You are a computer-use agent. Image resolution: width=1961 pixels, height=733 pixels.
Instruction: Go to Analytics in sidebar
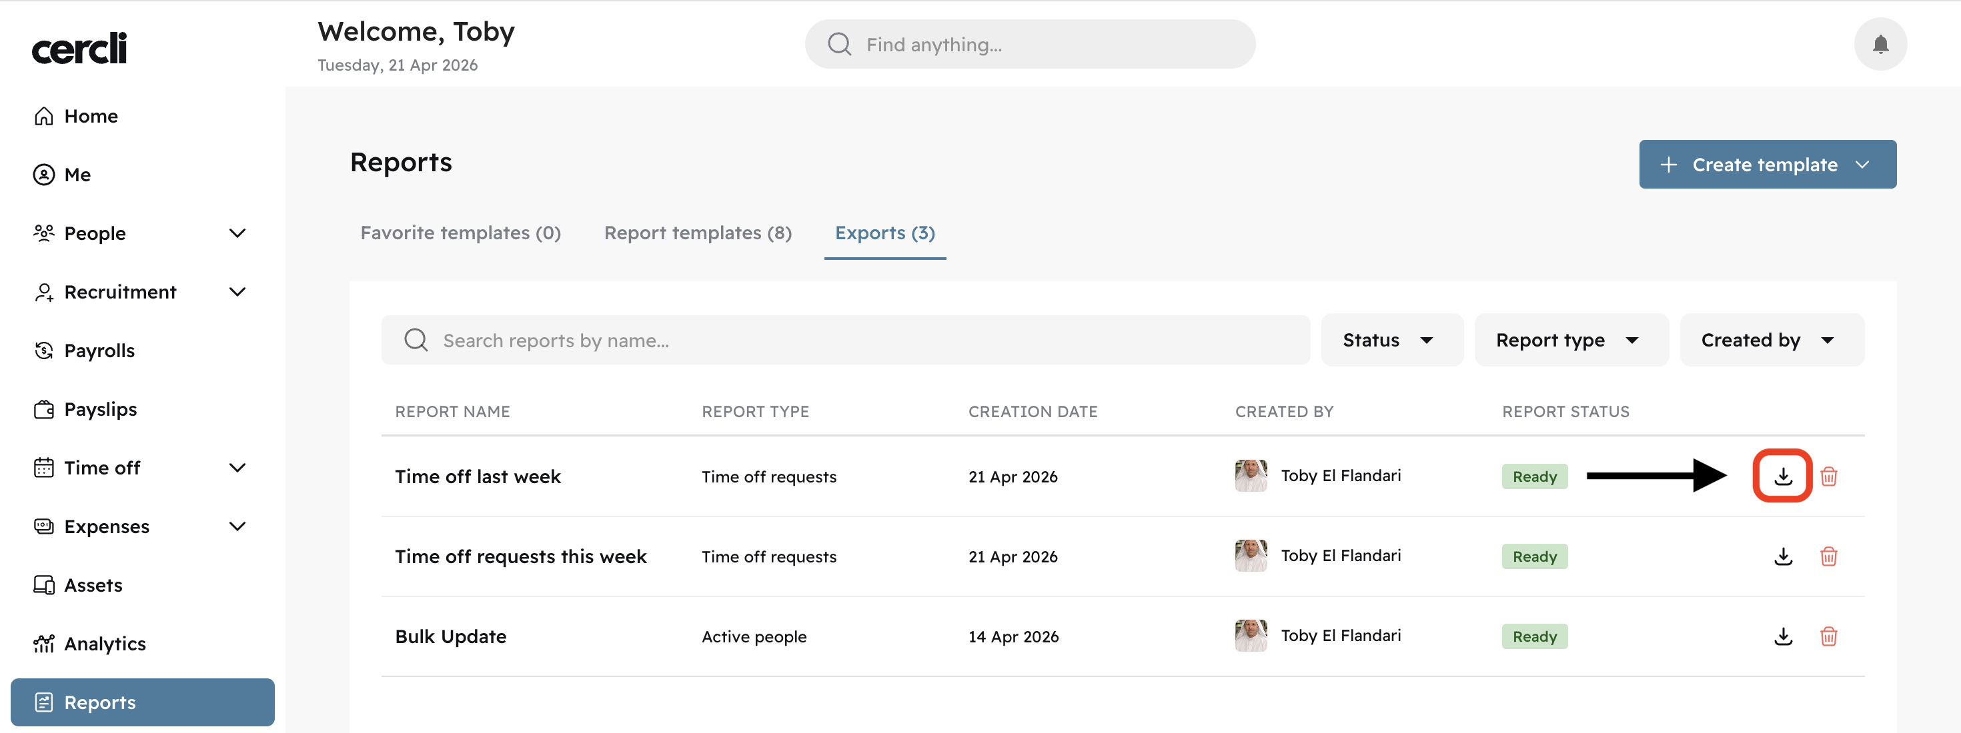[x=104, y=643]
